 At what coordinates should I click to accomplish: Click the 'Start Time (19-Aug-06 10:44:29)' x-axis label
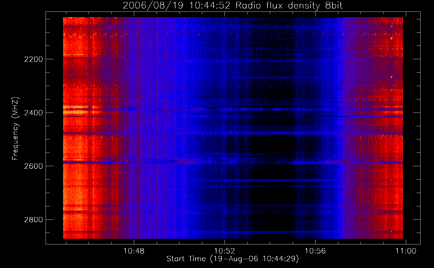coord(233,259)
